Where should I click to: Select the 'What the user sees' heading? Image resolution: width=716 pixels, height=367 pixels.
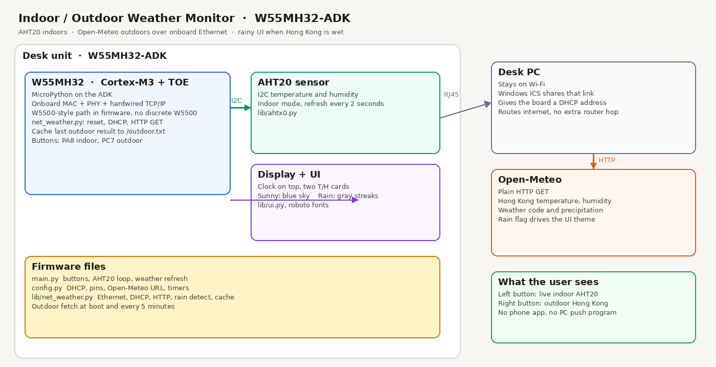click(548, 282)
